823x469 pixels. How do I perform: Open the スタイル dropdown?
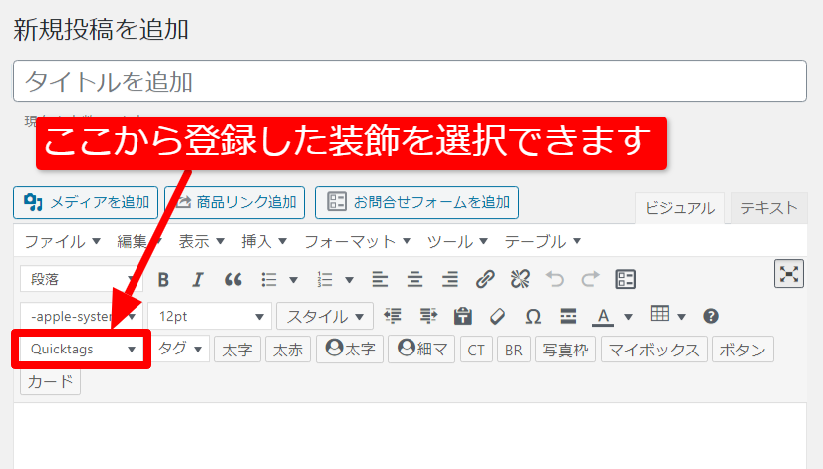pos(325,316)
